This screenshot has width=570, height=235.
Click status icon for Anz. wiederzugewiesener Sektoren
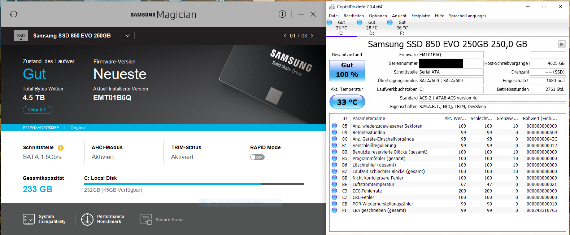(334, 126)
